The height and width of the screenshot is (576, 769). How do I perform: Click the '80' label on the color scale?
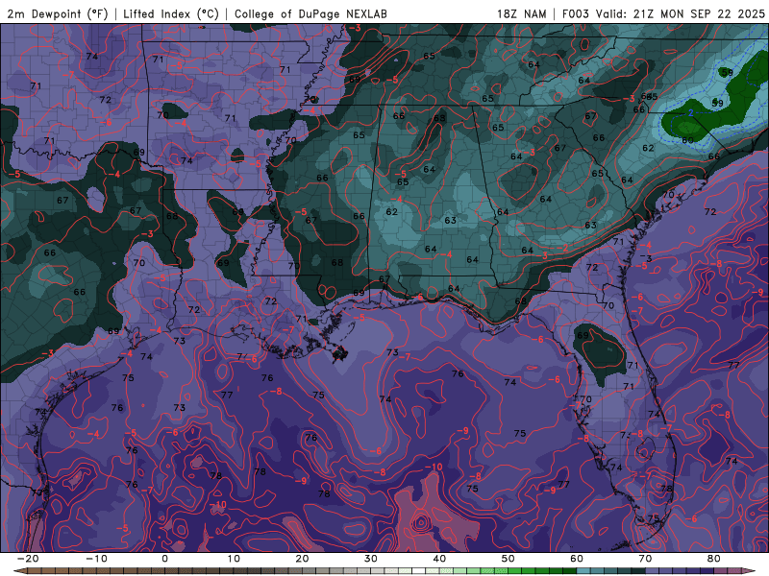click(714, 559)
